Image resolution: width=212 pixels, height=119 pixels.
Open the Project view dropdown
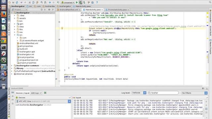coord(20,10)
